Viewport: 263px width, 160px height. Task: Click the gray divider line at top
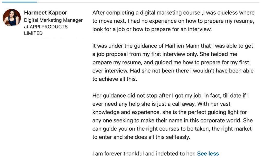click(x=148, y=2)
